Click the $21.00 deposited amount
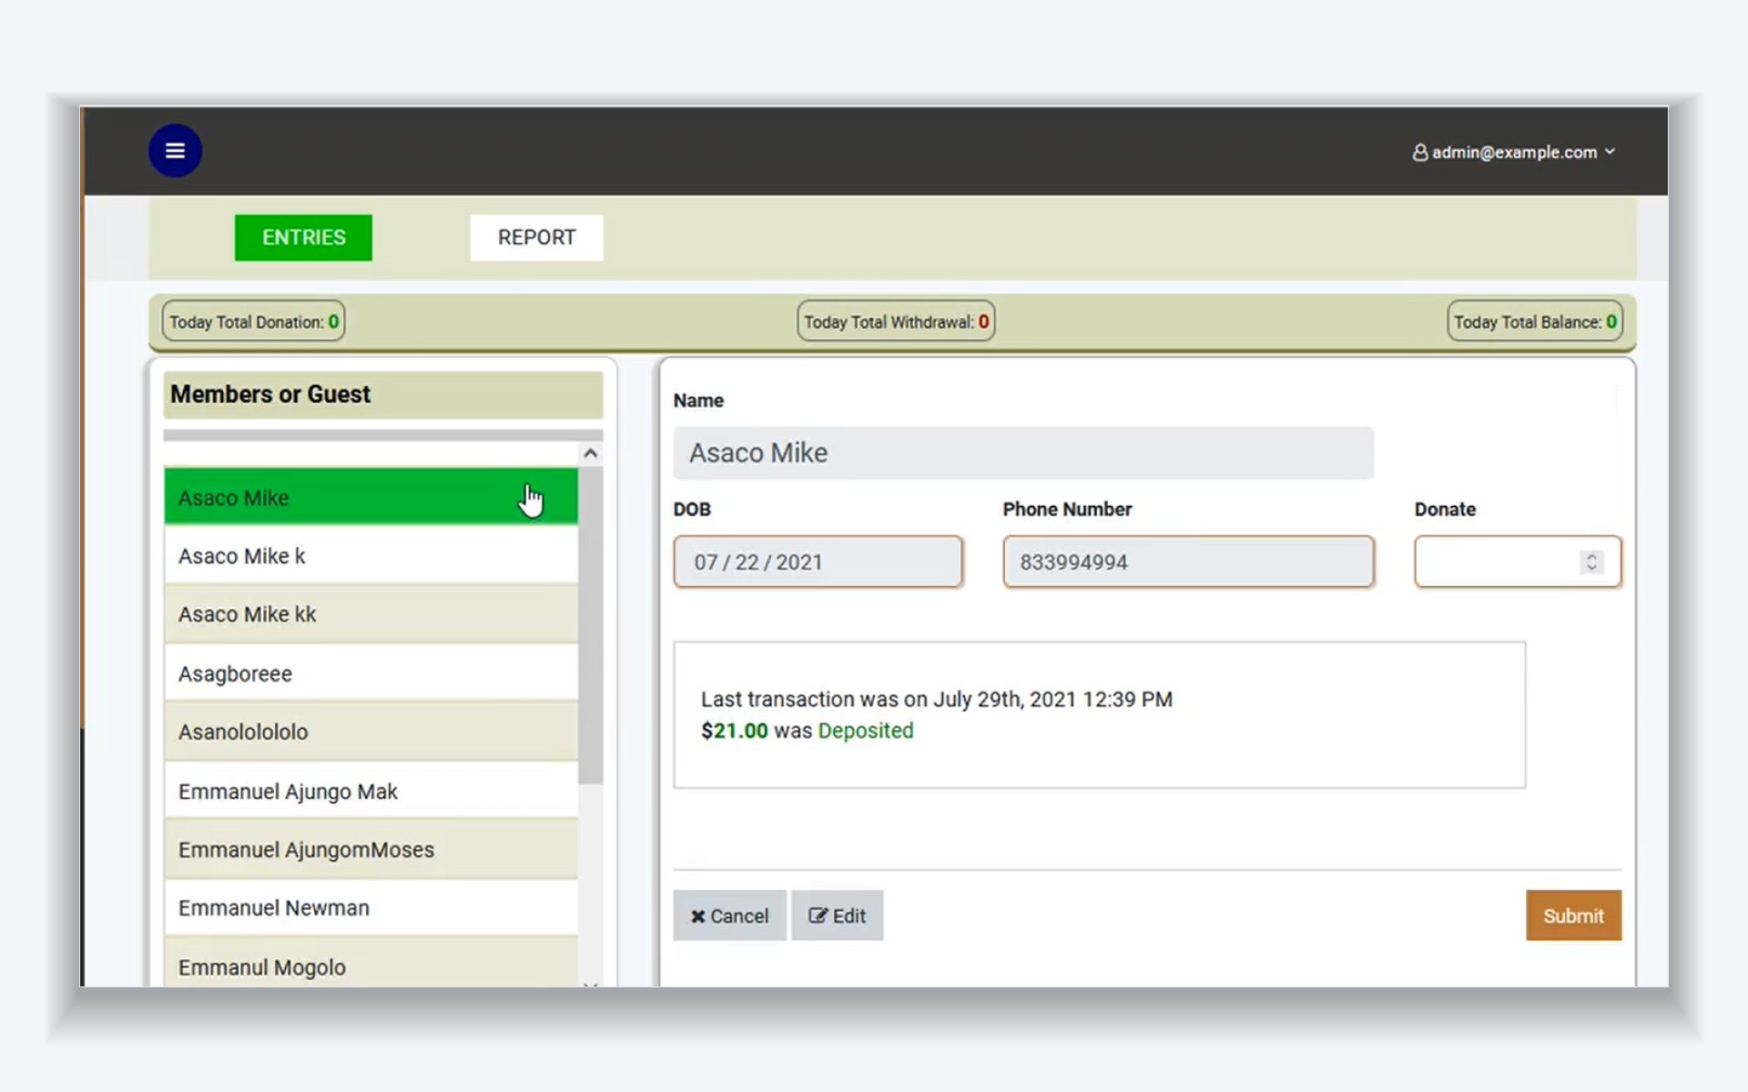Screen dimensions: 1748x1092 [x=734, y=731]
